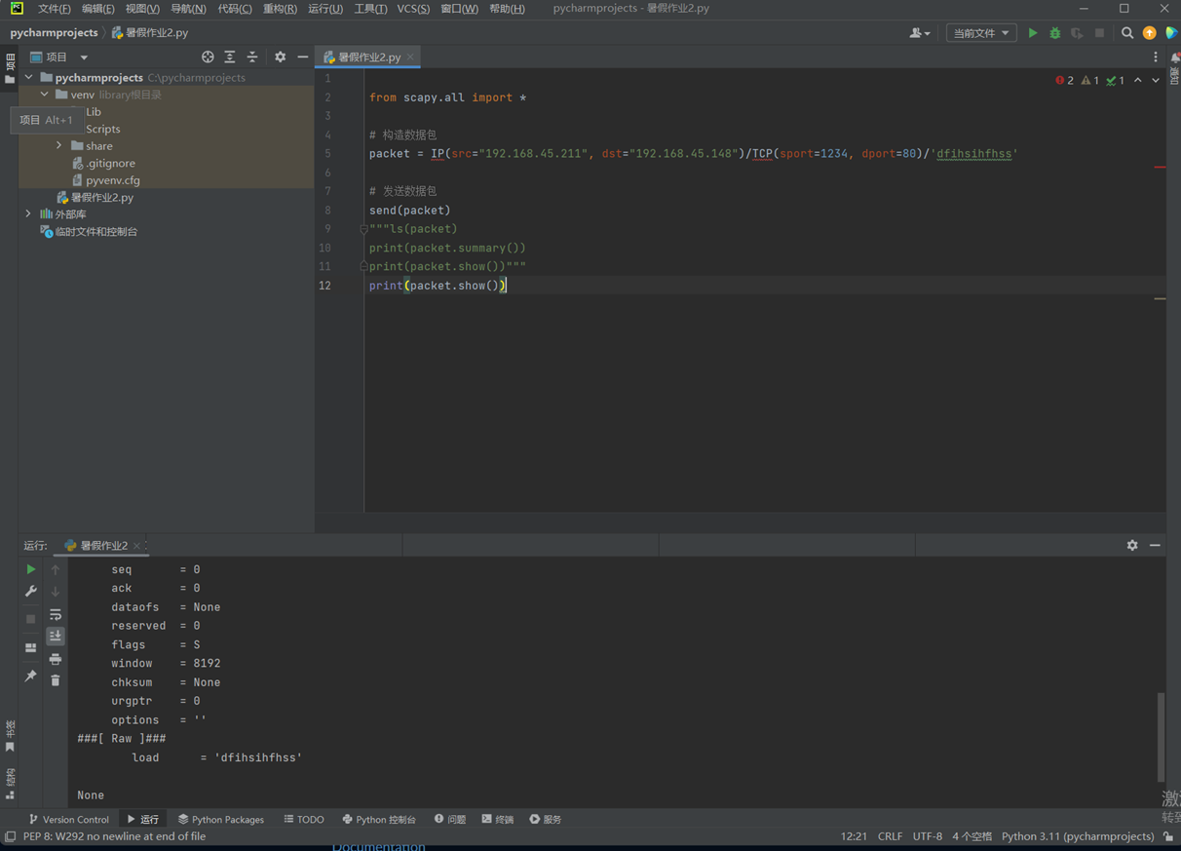Toggle soft-wrap in the run console
The width and height of the screenshot is (1181, 851).
56,614
